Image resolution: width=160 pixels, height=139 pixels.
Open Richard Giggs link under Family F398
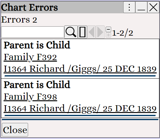tap(80, 109)
